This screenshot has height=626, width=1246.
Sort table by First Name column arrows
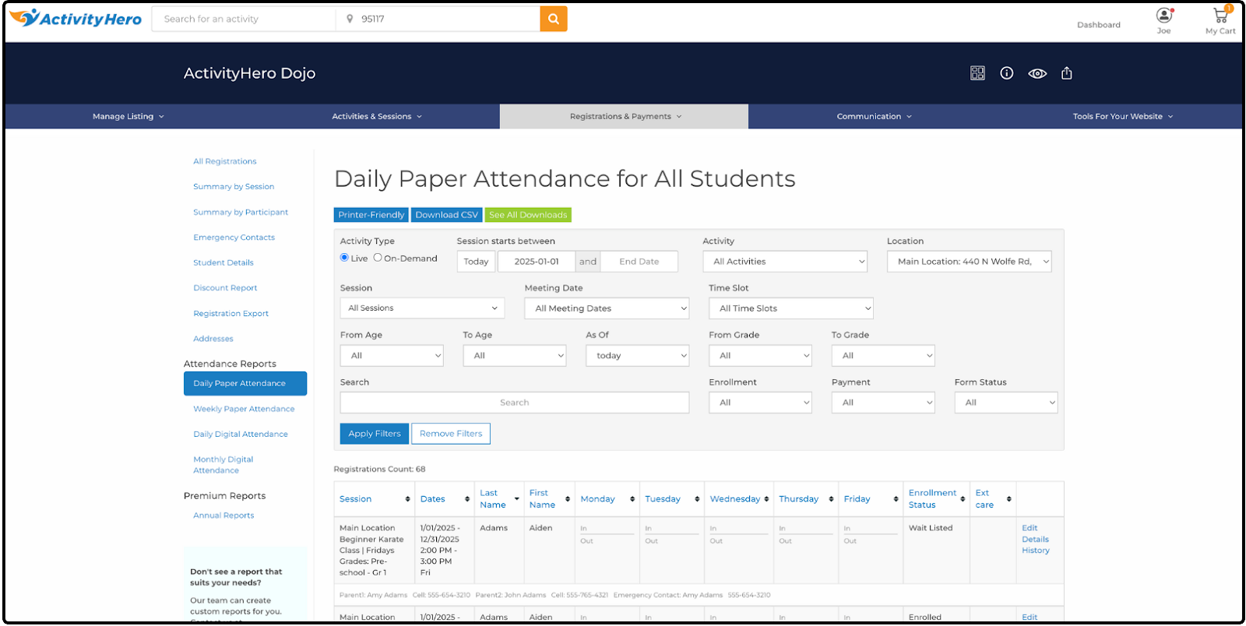568,499
